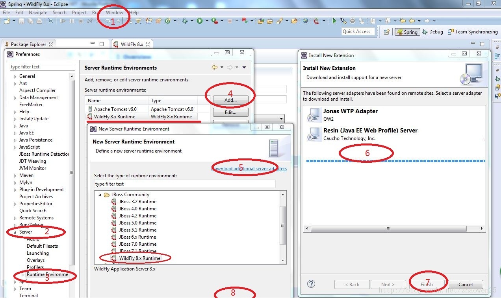Click the Search flashlight toolbar icon
The height and width of the screenshot is (298, 501).
[279, 21]
